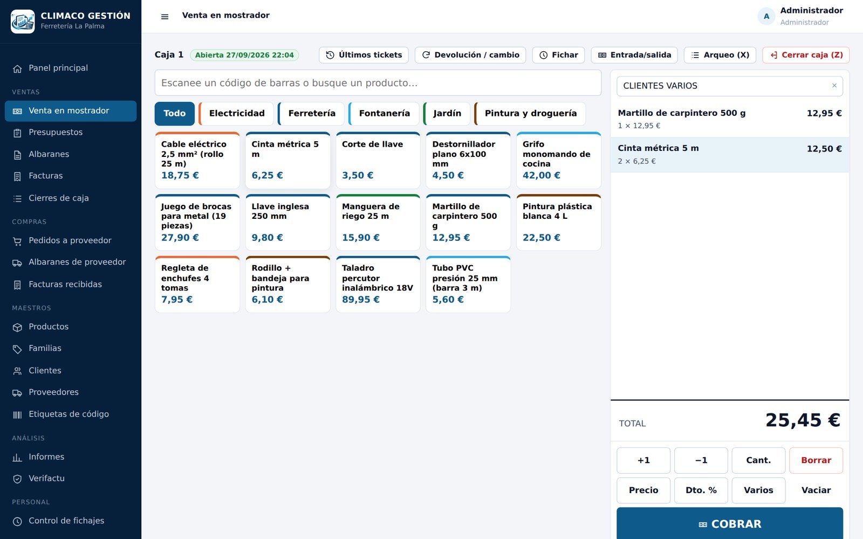Open the Administrator avatar circle
Screen dimensions: 863x539
tap(766, 16)
